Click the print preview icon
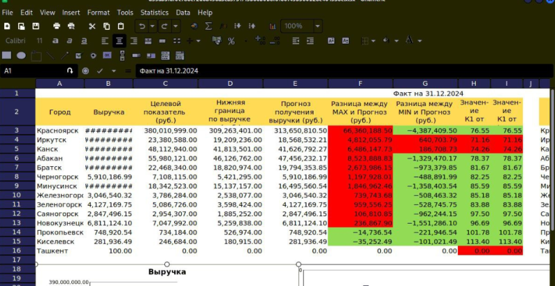 tap(71, 26)
